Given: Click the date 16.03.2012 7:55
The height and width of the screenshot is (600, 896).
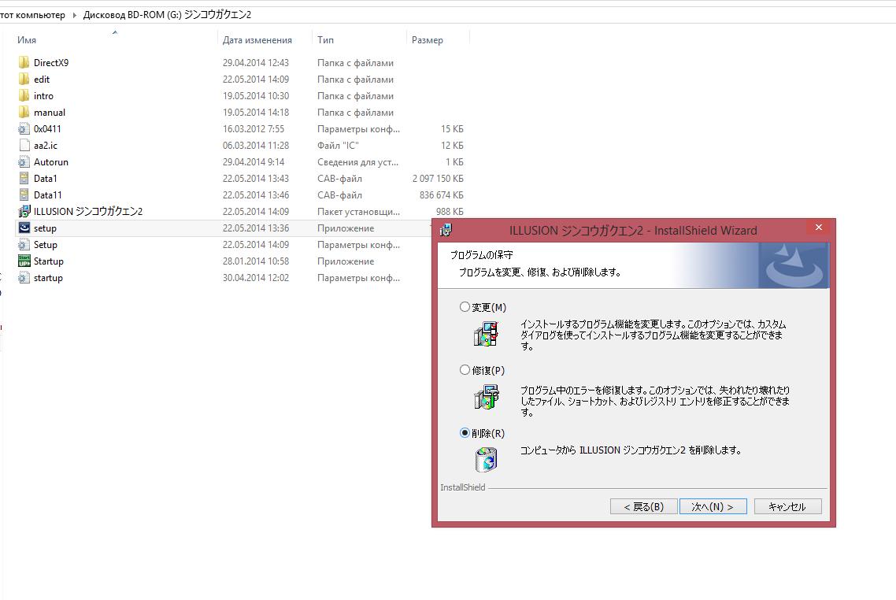Looking at the screenshot, I should click(x=254, y=128).
